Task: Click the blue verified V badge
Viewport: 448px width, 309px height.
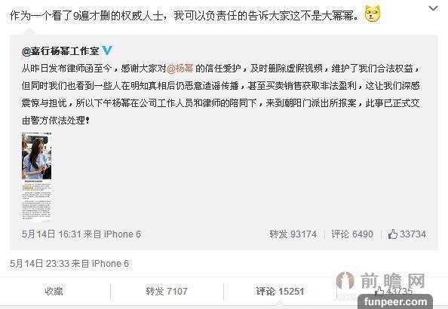Action: pyautogui.click(x=107, y=50)
